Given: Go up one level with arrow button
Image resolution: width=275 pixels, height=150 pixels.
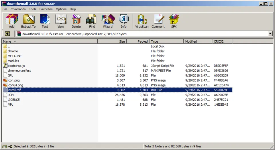Looking at the screenshot, I should (x=7, y=34).
